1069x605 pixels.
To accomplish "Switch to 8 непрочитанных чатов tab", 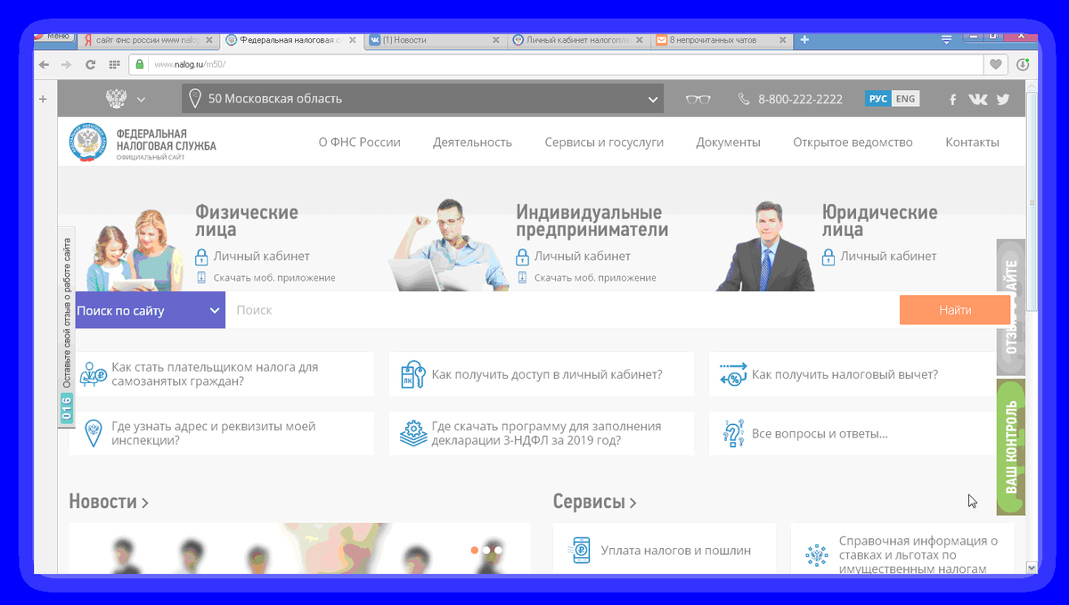I will (723, 40).
